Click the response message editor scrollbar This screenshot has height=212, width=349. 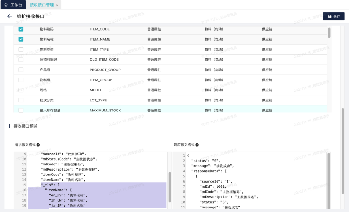click(329, 181)
